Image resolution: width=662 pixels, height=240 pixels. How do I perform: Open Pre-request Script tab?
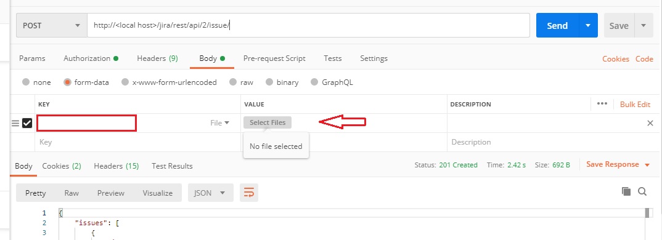coord(274,58)
